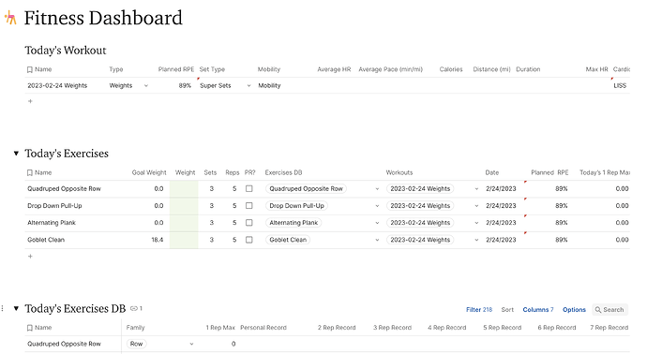The height and width of the screenshot is (354, 647).
Task: Open Workouts dropdown in Drop Down Pull-Up row
Action: tap(476, 206)
